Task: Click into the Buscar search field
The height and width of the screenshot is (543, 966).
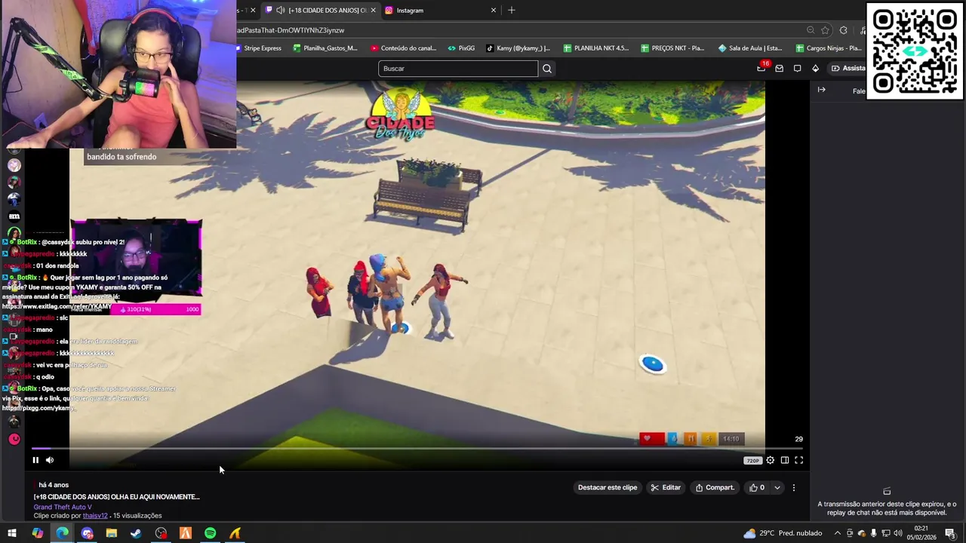Action: (x=458, y=69)
